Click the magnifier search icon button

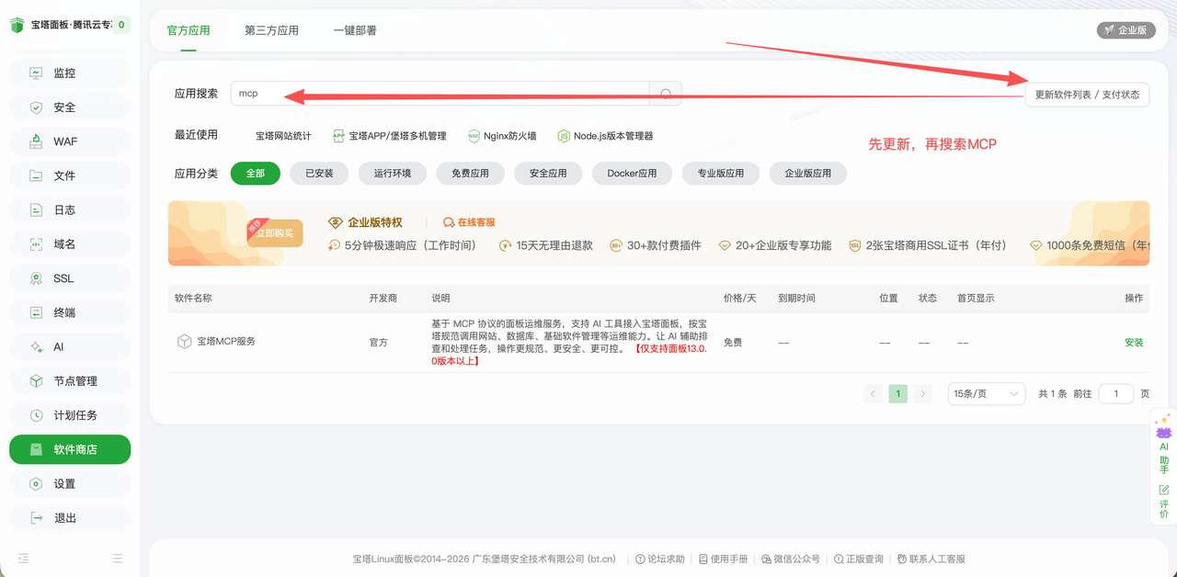pos(666,93)
